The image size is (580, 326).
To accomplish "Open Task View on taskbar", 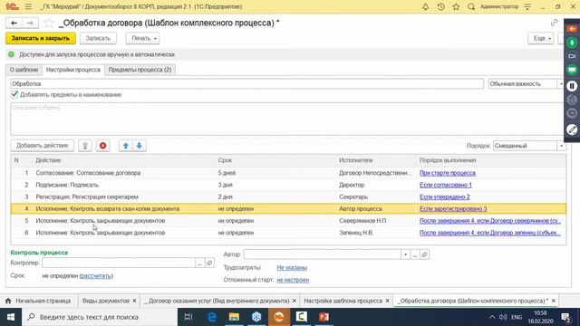I will [x=188, y=317].
